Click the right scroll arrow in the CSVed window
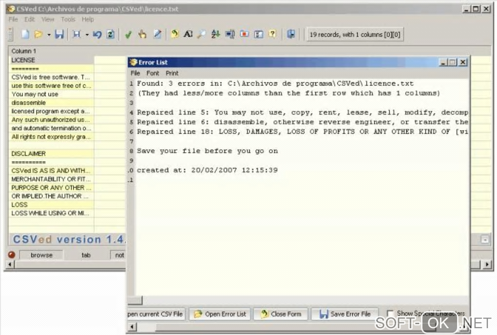The image size is (497, 335). [x=487, y=264]
